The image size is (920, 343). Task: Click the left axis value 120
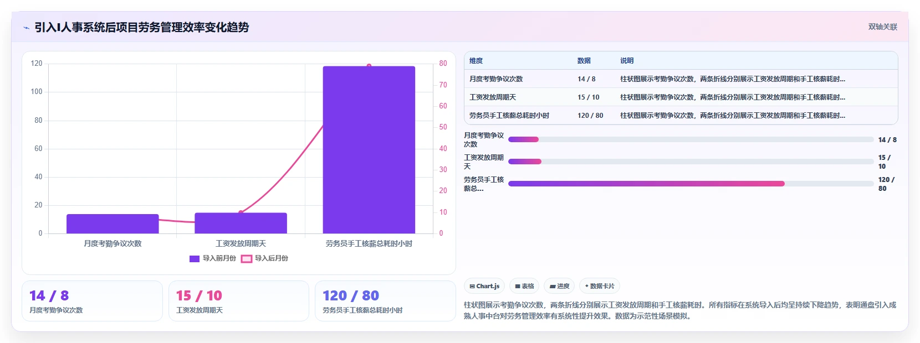tap(37, 64)
